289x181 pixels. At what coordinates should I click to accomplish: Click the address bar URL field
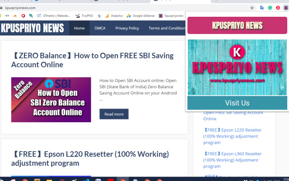126,8
